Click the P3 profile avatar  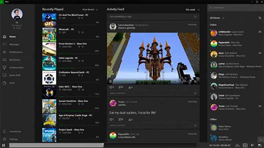click(x=17, y=14)
